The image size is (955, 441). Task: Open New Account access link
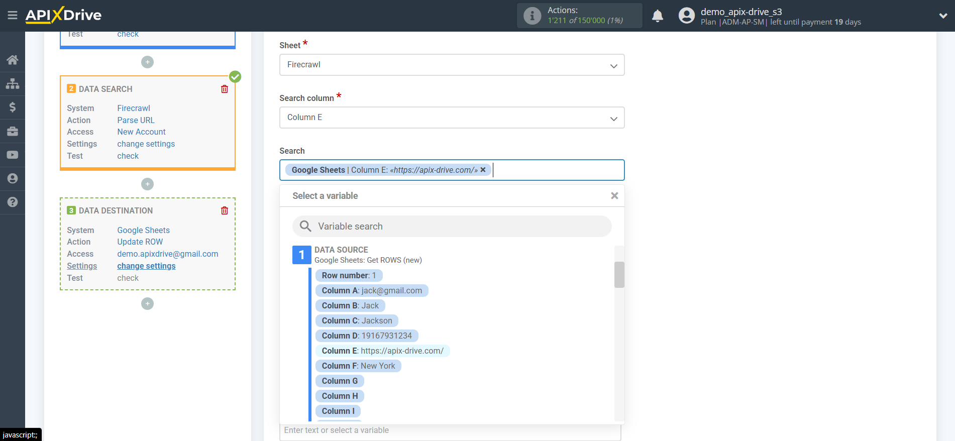pos(141,132)
